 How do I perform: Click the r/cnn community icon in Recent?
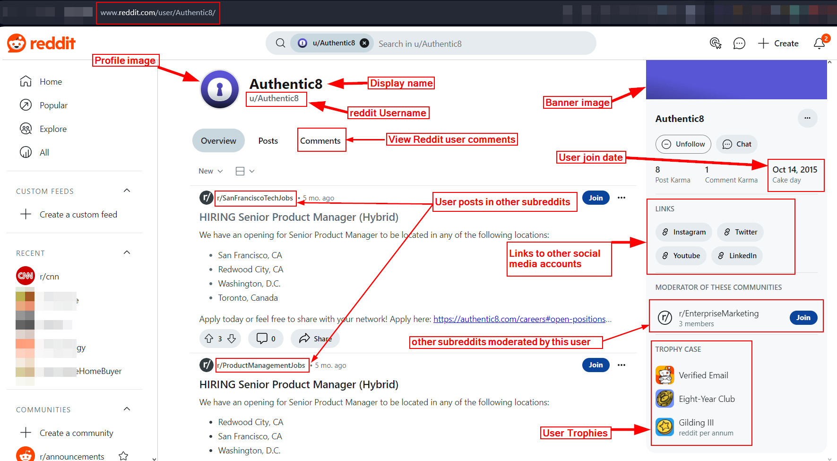[x=25, y=276]
